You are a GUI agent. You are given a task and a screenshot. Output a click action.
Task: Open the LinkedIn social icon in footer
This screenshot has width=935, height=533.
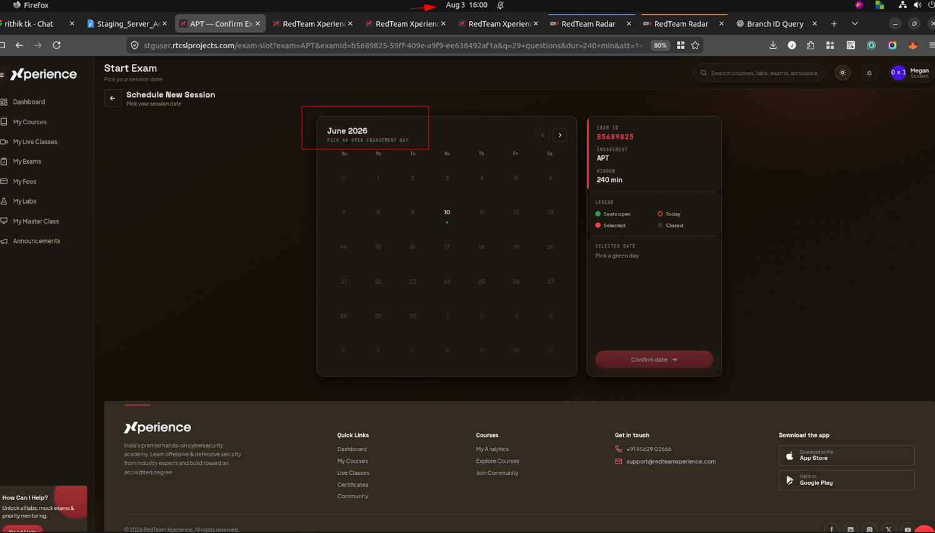click(851, 529)
